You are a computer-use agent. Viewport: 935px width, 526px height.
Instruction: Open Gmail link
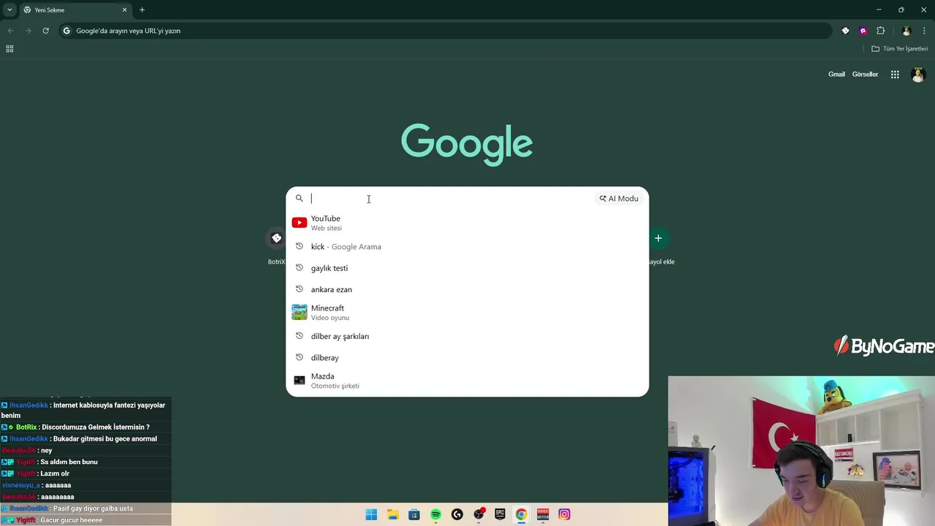836,75
